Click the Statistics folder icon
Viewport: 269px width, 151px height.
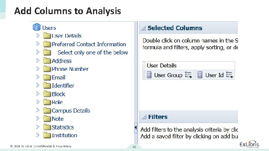(47, 127)
